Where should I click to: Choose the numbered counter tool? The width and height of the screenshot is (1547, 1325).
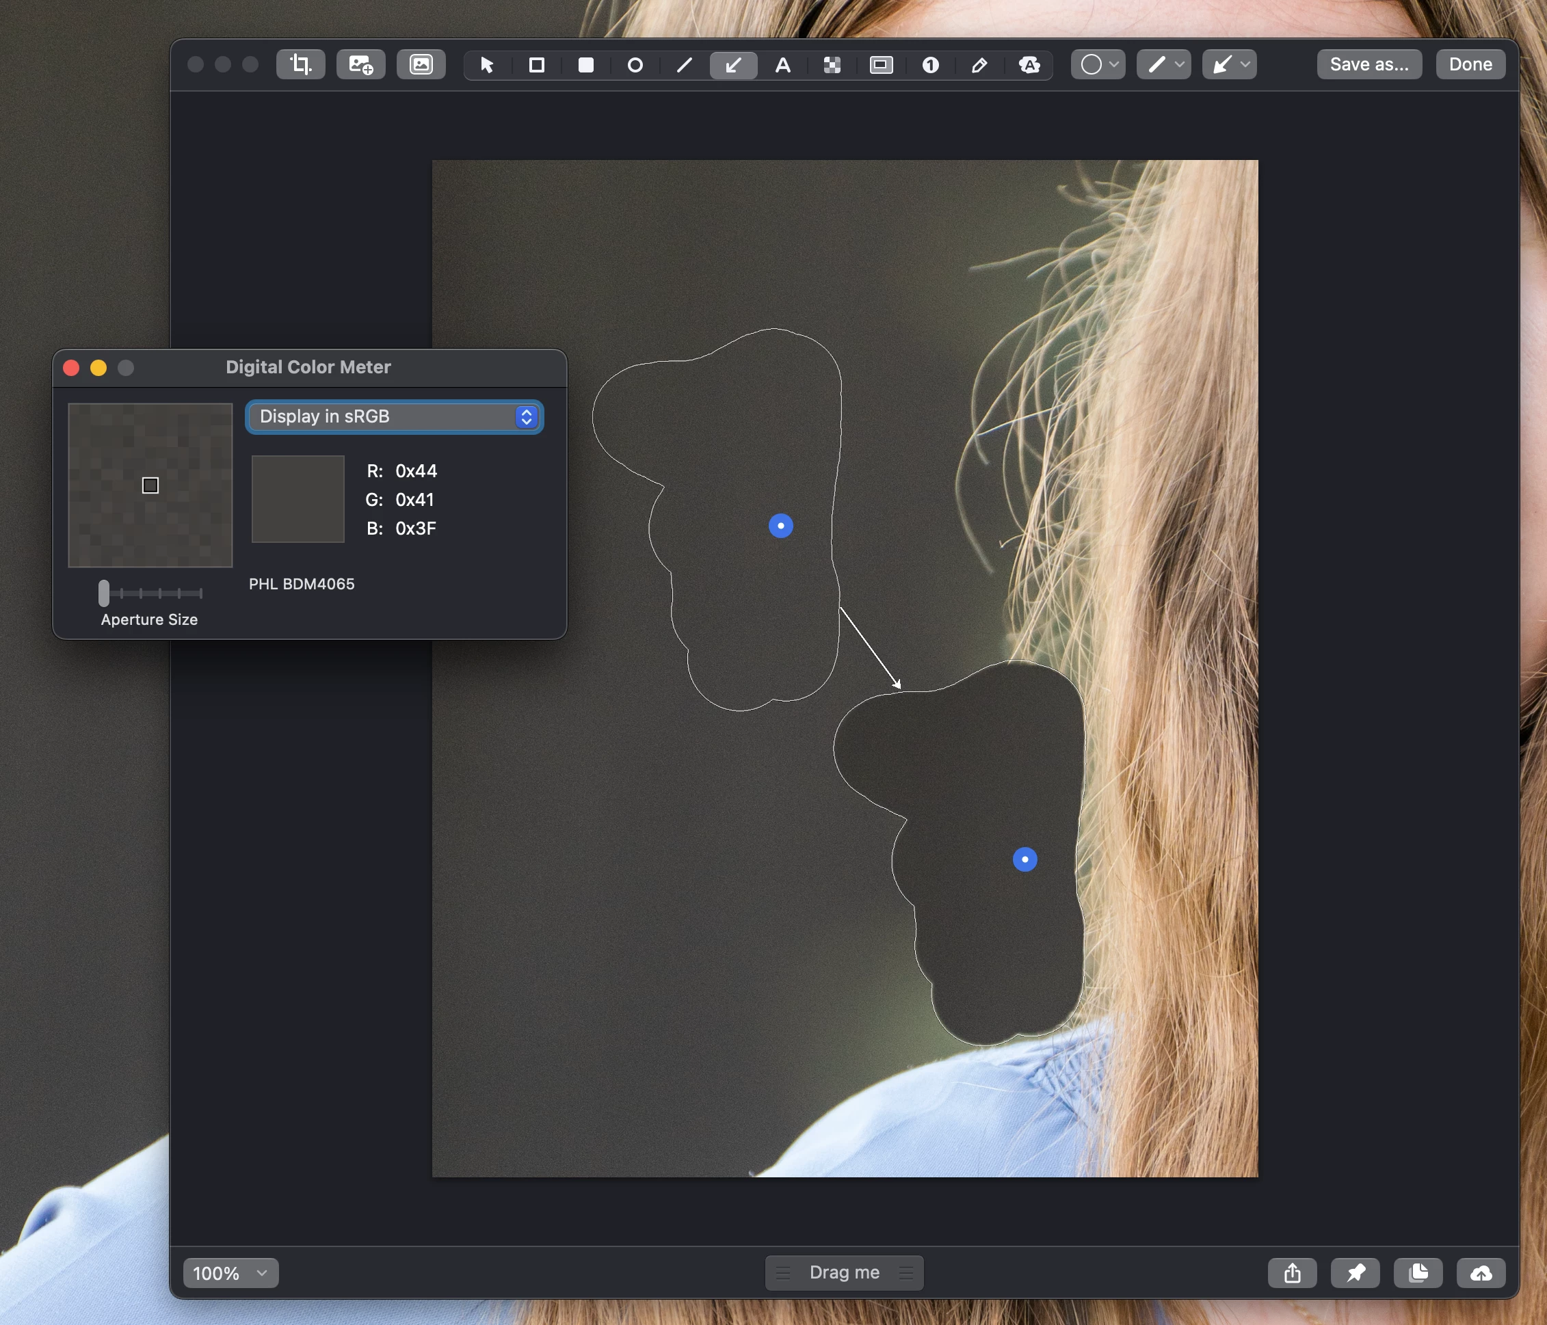930,66
